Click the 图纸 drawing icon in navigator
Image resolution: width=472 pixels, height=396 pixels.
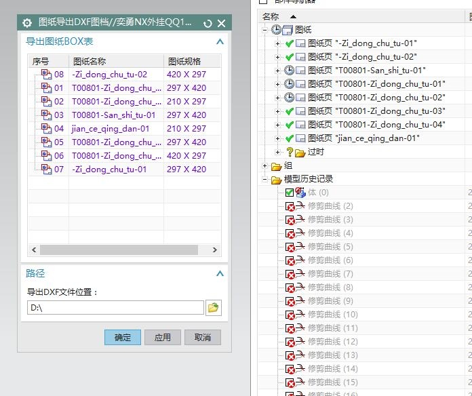288,30
